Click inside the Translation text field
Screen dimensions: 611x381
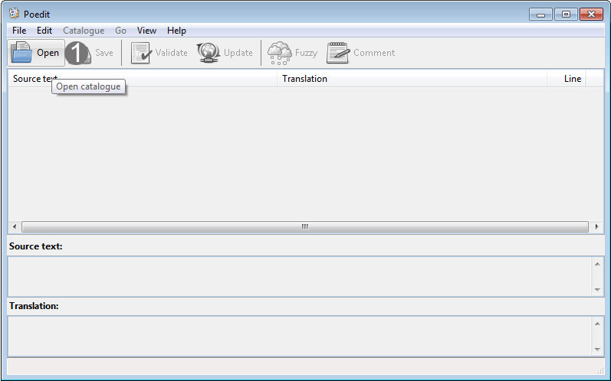click(299, 335)
